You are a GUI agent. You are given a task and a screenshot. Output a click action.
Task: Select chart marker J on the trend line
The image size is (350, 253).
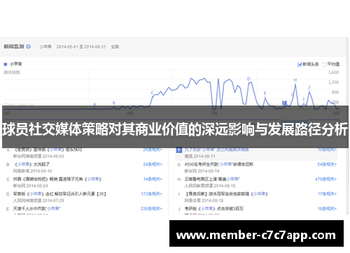(x=309, y=87)
